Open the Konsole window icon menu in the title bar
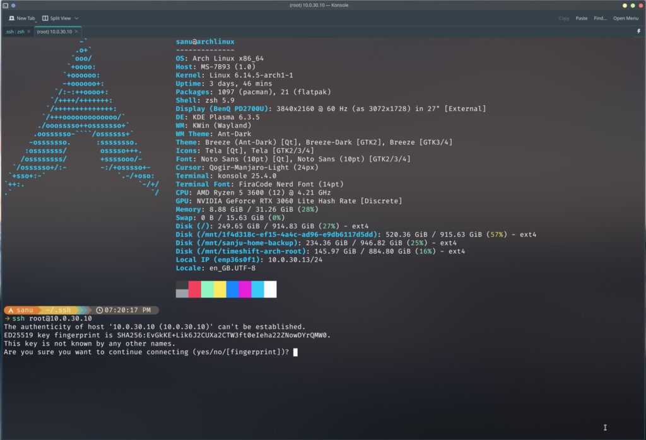Image resolution: width=646 pixels, height=440 pixels. click(5, 5)
